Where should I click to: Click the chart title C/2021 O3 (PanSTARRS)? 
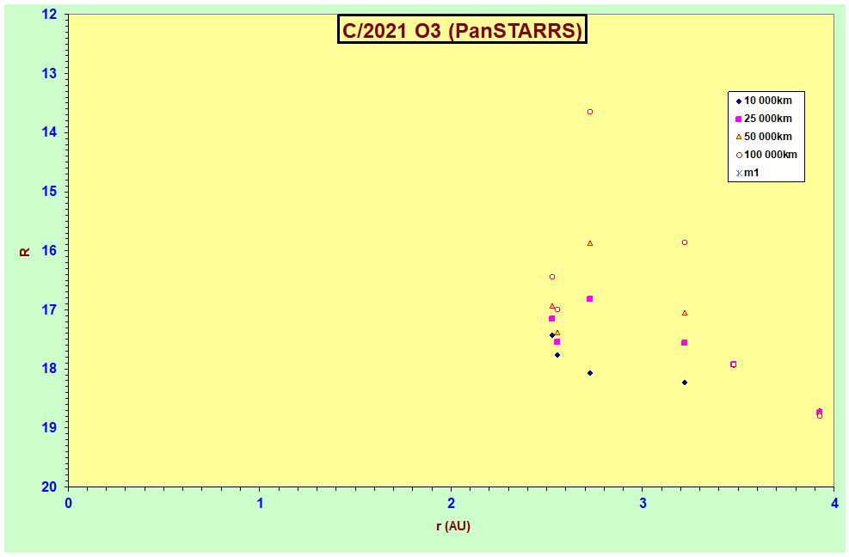pyautogui.click(x=462, y=30)
